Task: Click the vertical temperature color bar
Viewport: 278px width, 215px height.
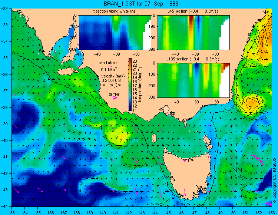Action: tap(130, 85)
